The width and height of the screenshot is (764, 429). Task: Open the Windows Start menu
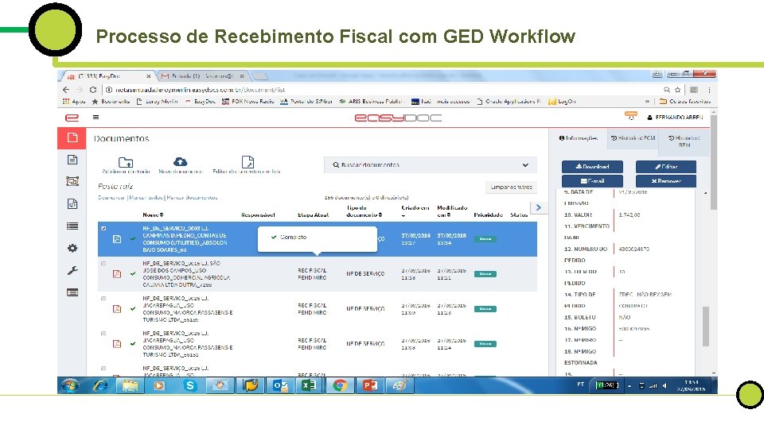click(x=70, y=386)
